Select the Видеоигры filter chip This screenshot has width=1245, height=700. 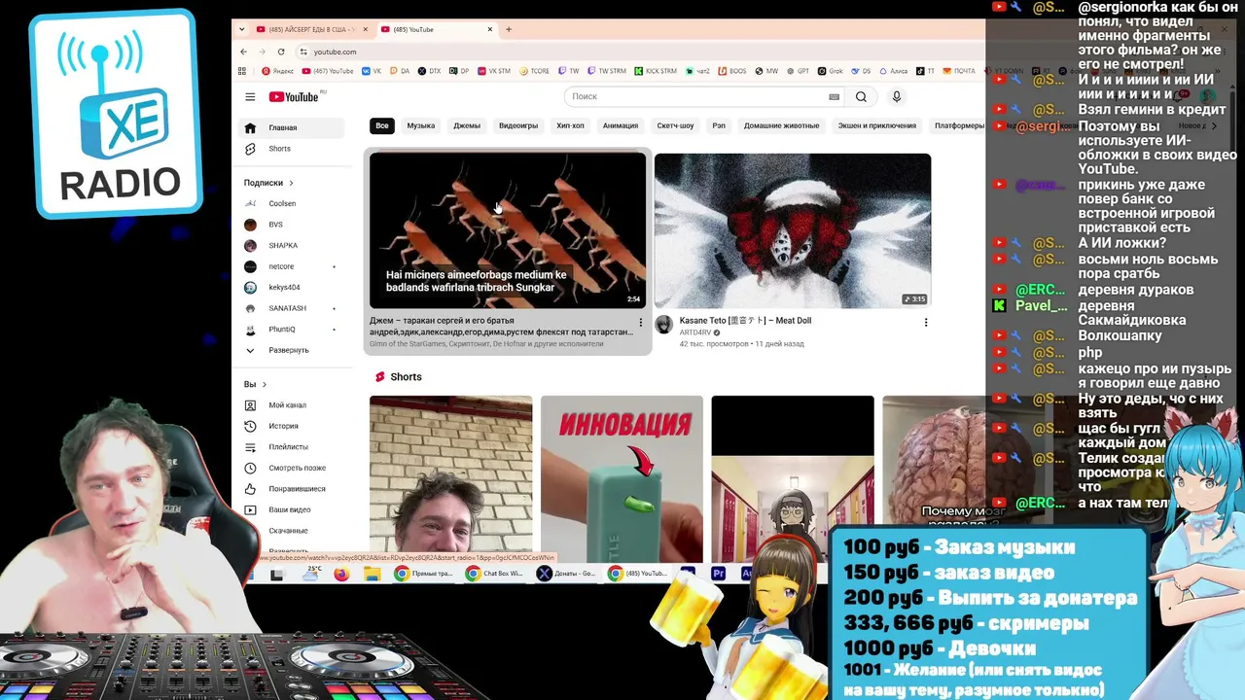pos(518,125)
